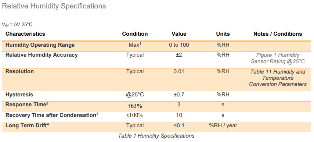Click the Resolution row label
Screen dimensions: 314x142
pos(19,71)
